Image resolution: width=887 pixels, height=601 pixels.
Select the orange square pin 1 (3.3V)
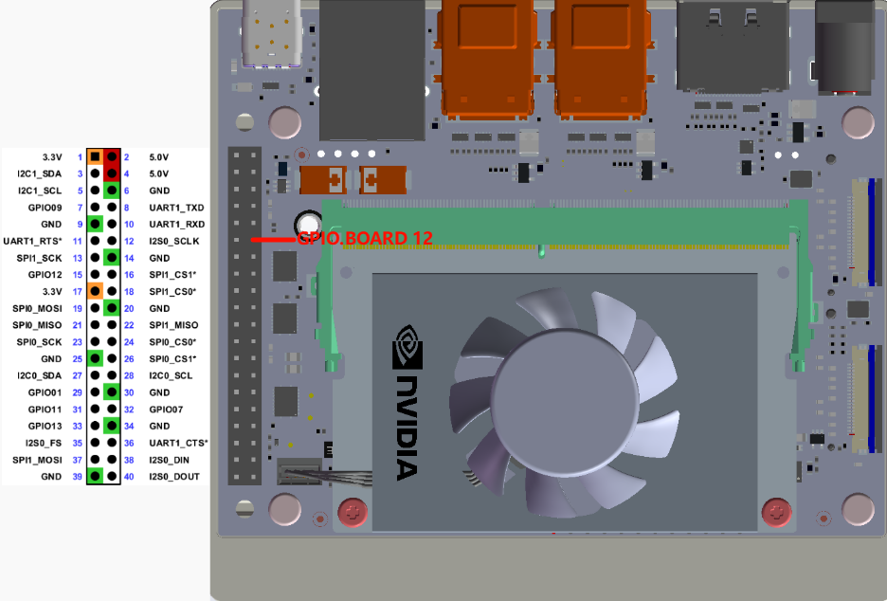(x=95, y=156)
